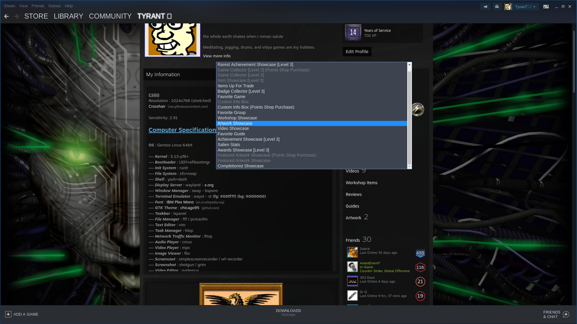Click the small user avatar in title bar

point(508,7)
